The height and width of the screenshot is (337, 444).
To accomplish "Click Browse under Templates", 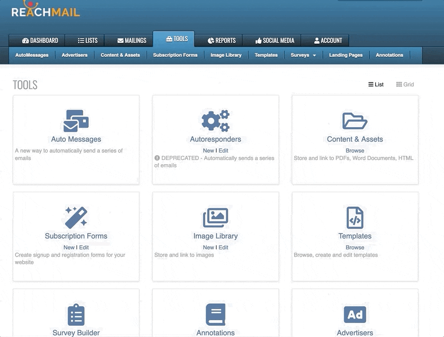I will coord(355,247).
